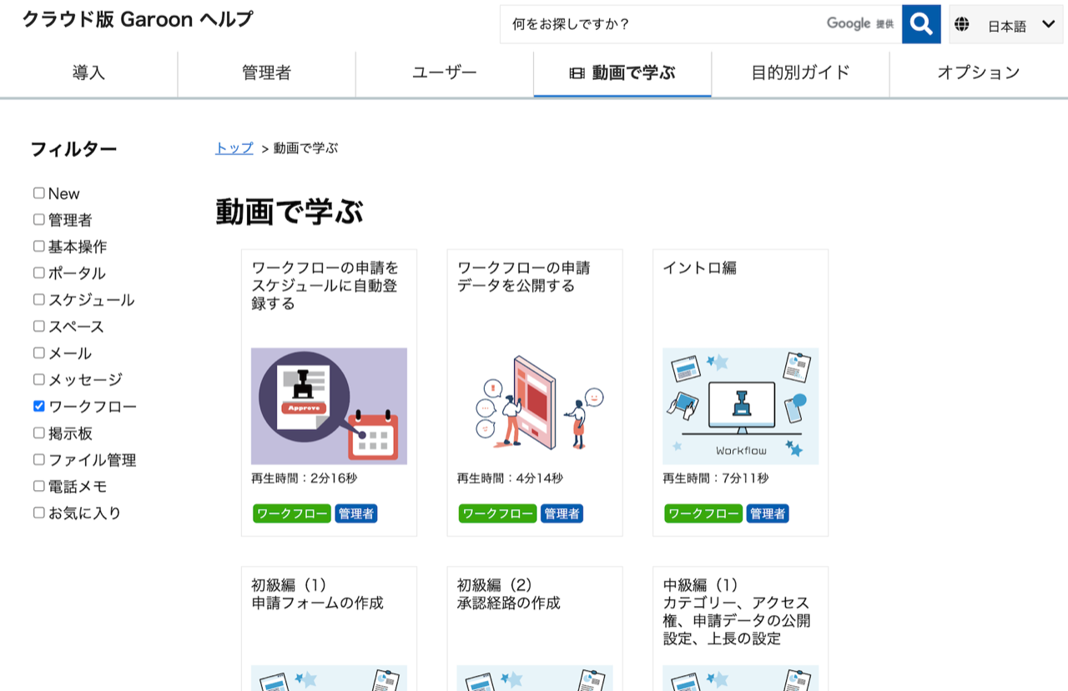Check the ポータル filter checkbox
Image resolution: width=1068 pixels, height=691 pixels.
pos(39,273)
